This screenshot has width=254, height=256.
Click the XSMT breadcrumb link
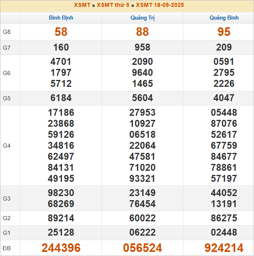[x=82, y=5]
